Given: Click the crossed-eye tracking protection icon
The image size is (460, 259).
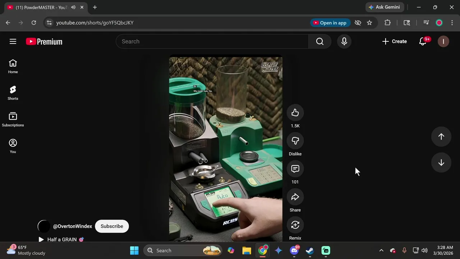Looking at the screenshot, I should click(358, 23).
